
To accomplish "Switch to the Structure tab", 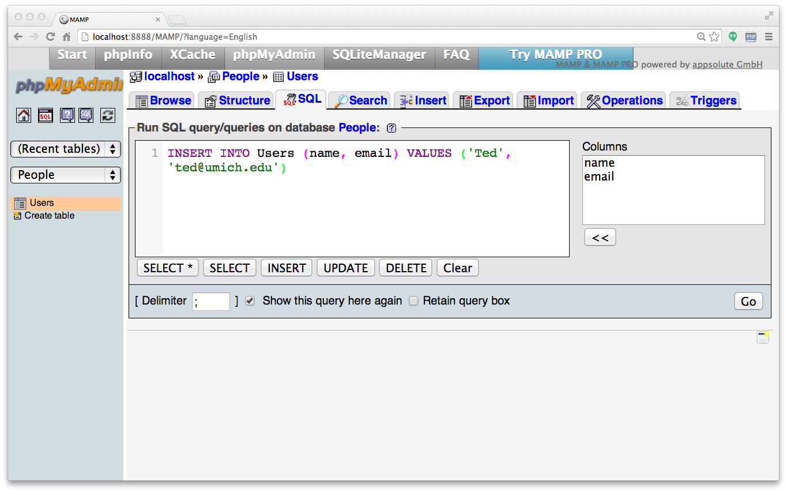I will pyautogui.click(x=237, y=100).
